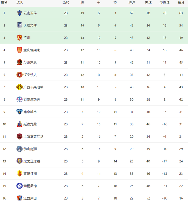
Task: Click the 重庆铜梁龙 shield logo
Action: (x=19, y=50)
